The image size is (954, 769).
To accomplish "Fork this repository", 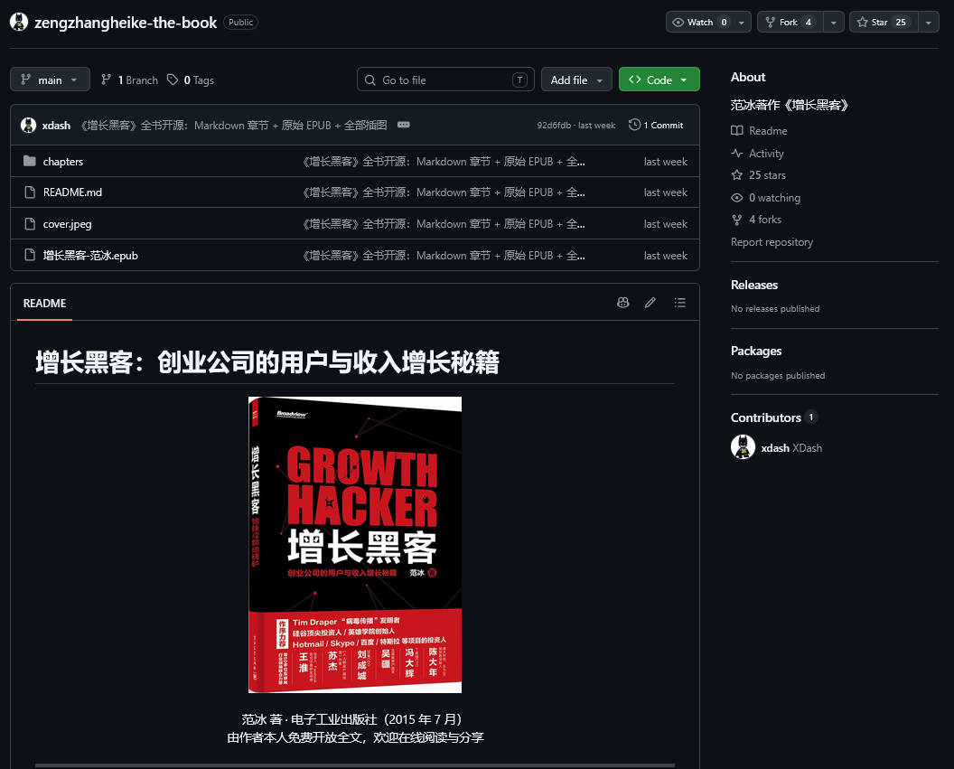I will point(790,22).
